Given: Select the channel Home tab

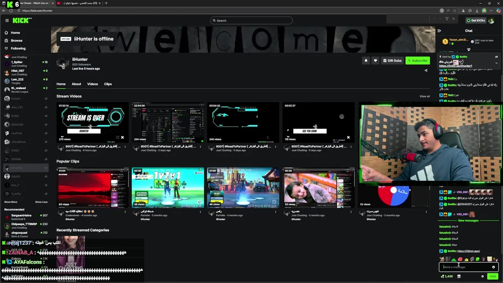Looking at the screenshot, I should (x=61, y=84).
